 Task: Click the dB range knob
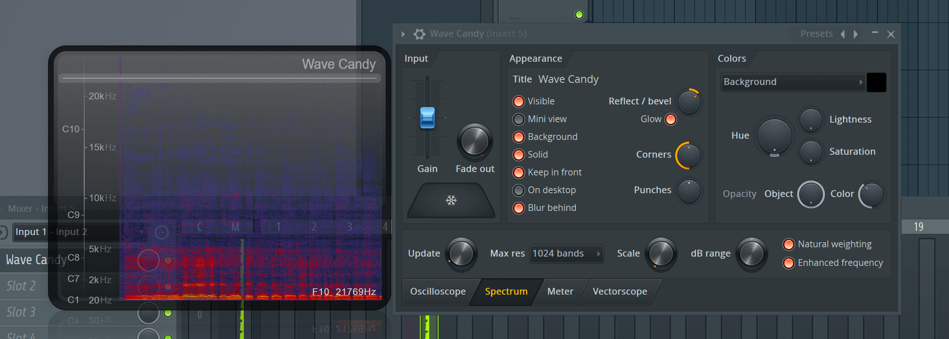coord(752,254)
